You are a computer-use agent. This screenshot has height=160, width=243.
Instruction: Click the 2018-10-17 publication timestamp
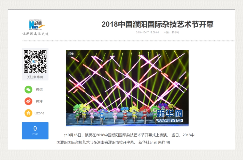pos(147,32)
